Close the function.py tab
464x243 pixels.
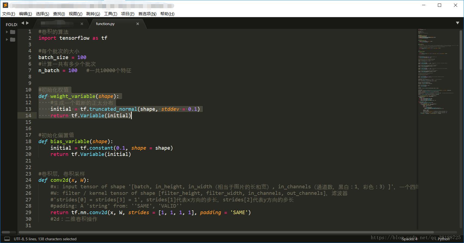click(138, 24)
